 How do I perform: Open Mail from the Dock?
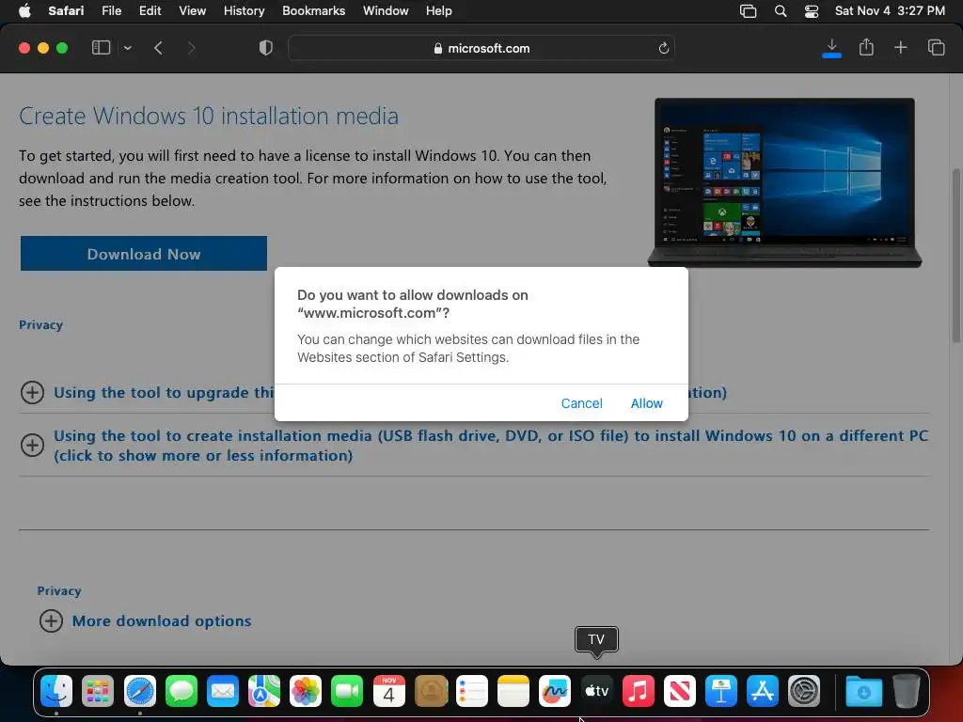click(x=222, y=691)
